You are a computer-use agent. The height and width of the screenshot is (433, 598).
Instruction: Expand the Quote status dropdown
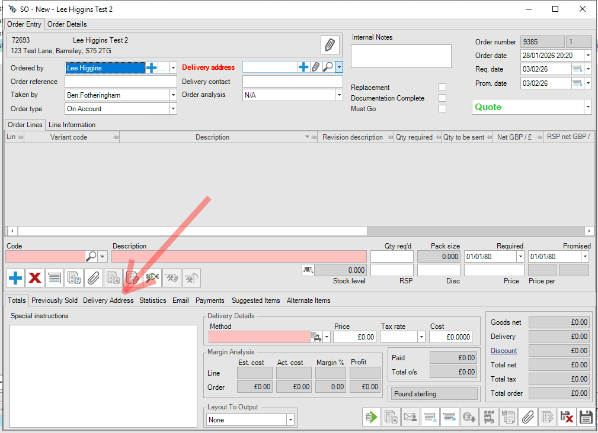[x=588, y=107]
